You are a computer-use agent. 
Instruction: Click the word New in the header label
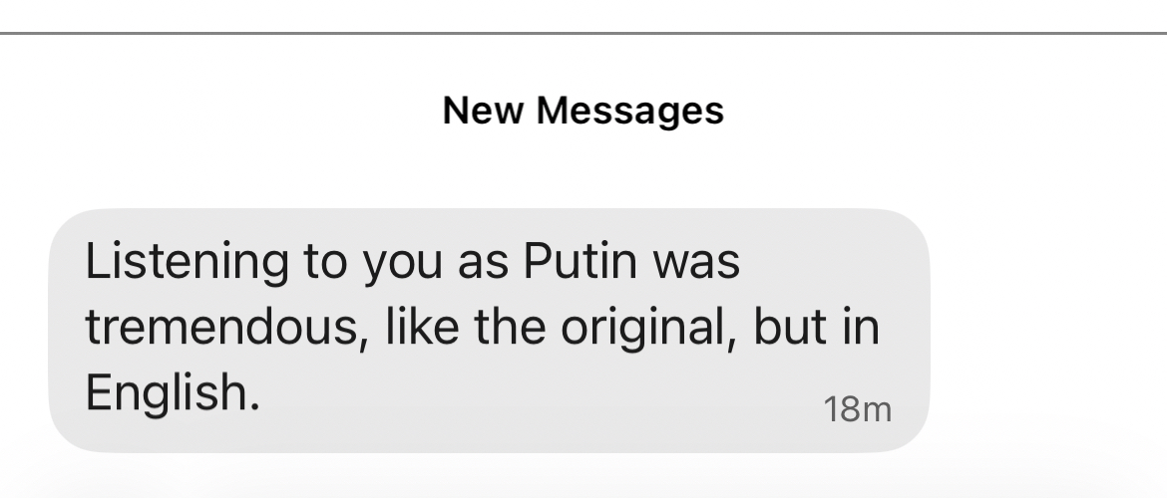click(x=485, y=110)
